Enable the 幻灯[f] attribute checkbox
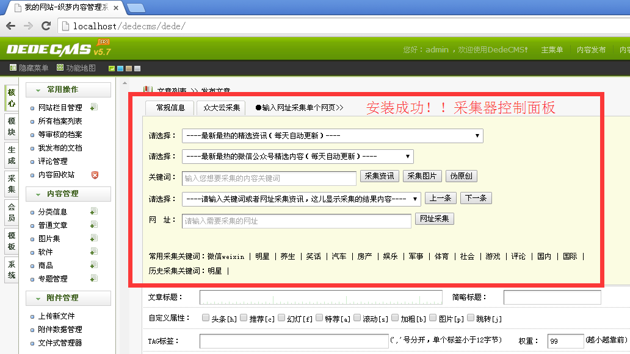Image resolution: width=630 pixels, height=354 pixels. click(x=281, y=318)
